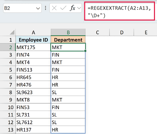Click cell containing HR645

33,77
